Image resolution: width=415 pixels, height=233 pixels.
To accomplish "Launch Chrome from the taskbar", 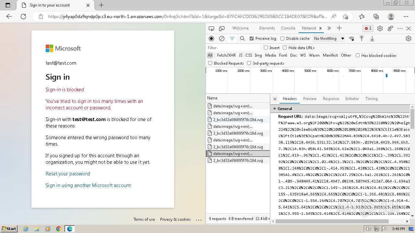I will point(58,229).
